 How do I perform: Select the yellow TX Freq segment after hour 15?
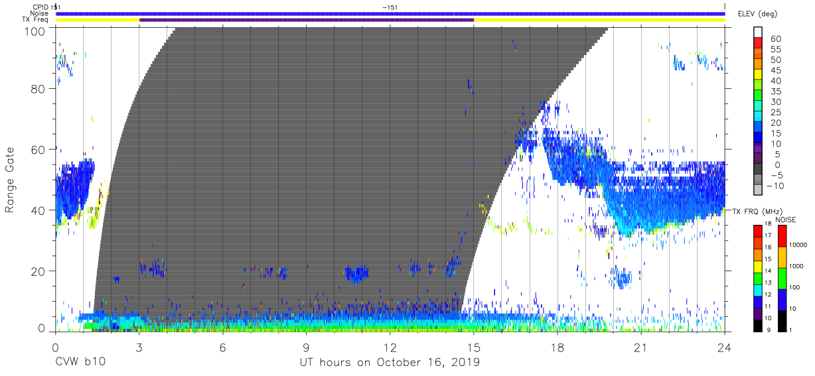(599, 20)
